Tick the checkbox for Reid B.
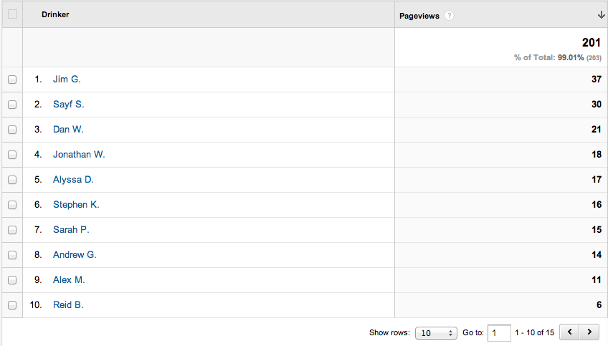The height and width of the screenshot is (346, 608). pyautogui.click(x=12, y=305)
